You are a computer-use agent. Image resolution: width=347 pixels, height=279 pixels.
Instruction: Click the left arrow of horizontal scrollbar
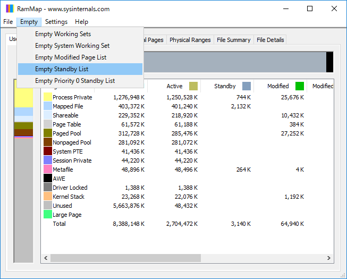coord(46,258)
